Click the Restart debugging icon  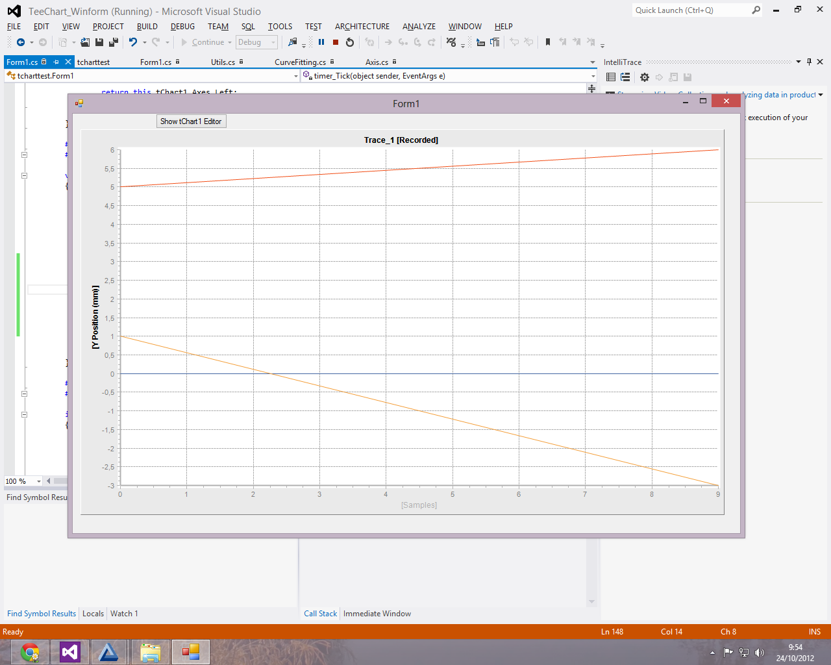[350, 42]
